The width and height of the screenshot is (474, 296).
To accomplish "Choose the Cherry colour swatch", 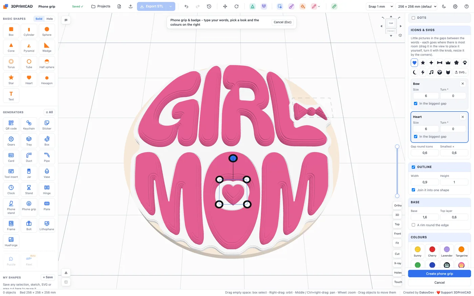I will pyautogui.click(x=432, y=251).
